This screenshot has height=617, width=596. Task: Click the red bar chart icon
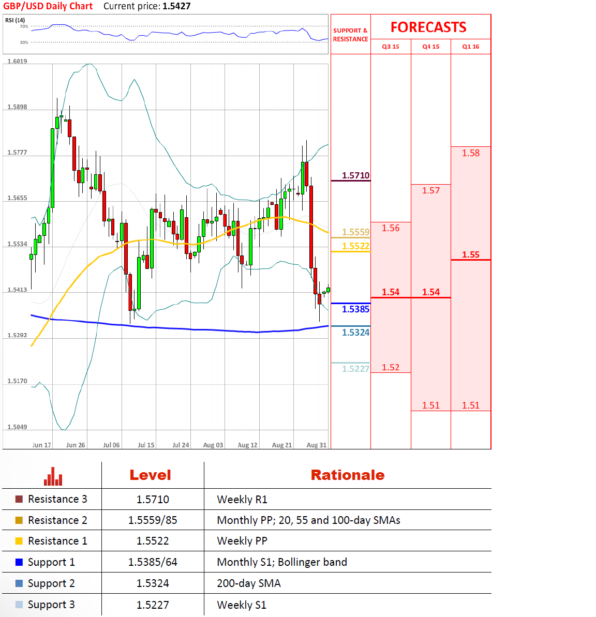(x=53, y=476)
